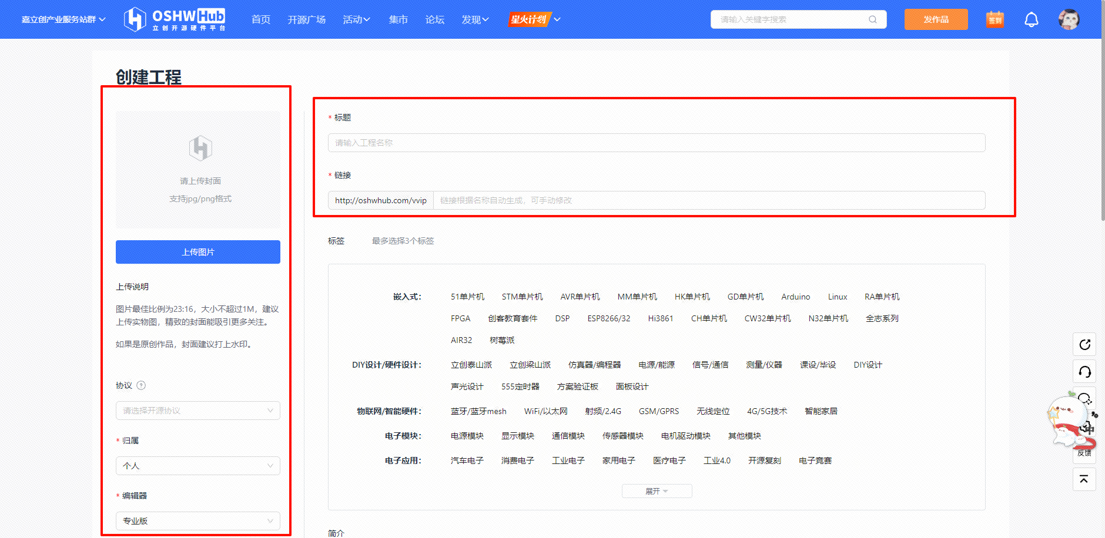Select the 4G/5G技术 tag
The width and height of the screenshot is (1105, 538).
pyautogui.click(x=767, y=411)
